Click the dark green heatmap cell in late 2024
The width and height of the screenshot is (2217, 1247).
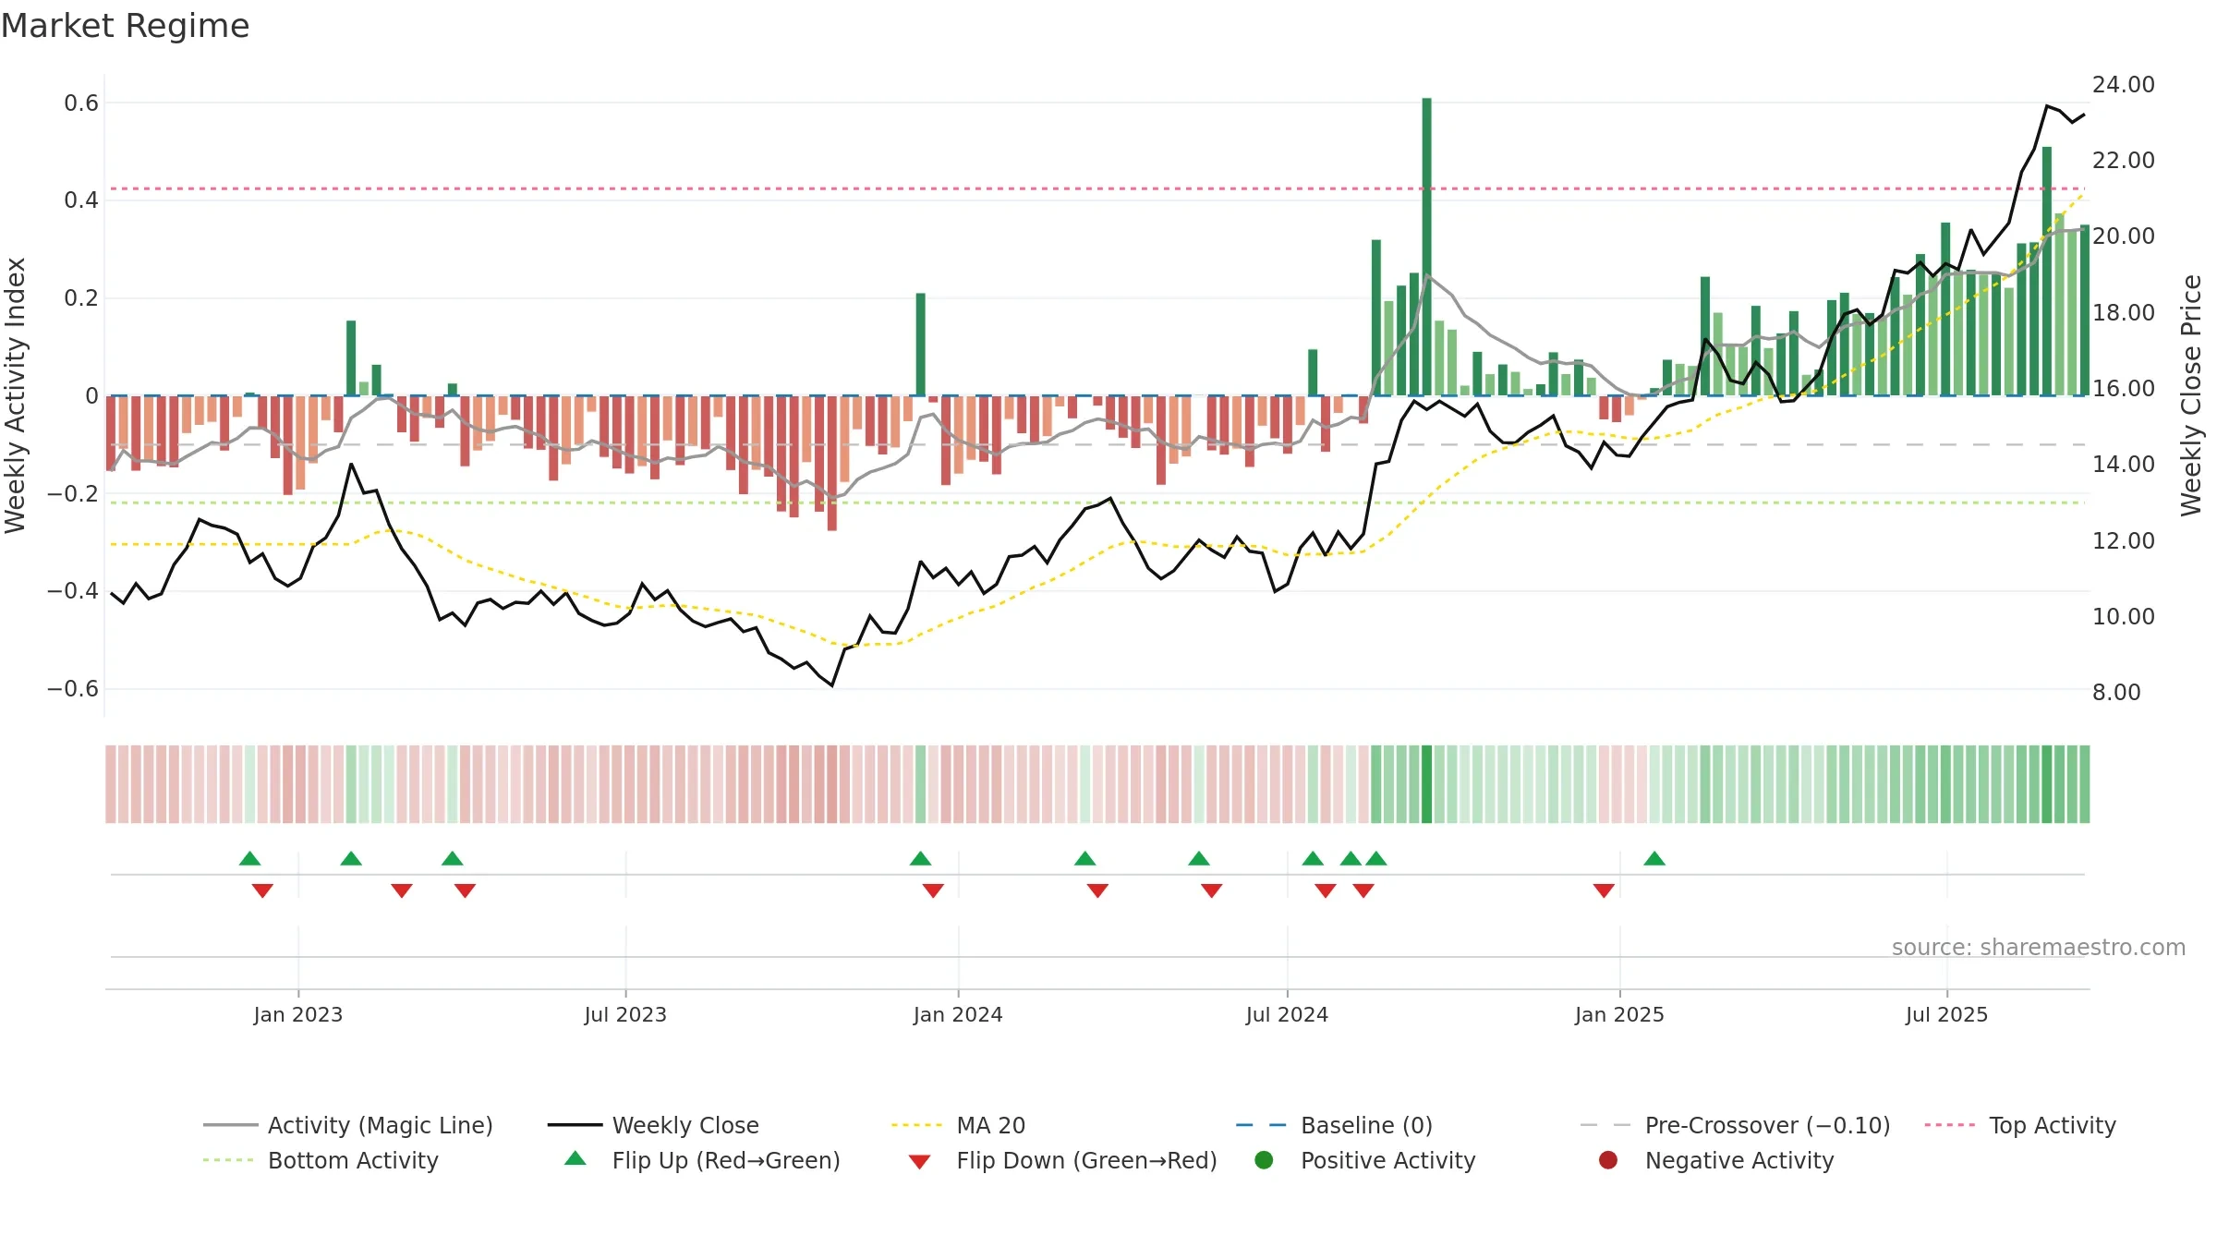click(x=1426, y=784)
